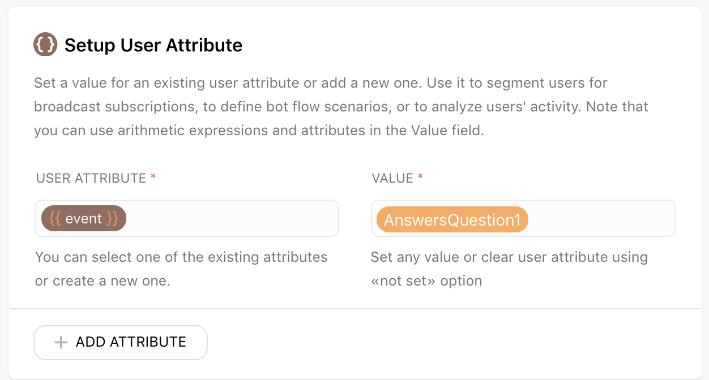This screenshot has height=380, width=709.
Task: Select the event attribute tag
Action: pyautogui.click(x=84, y=219)
